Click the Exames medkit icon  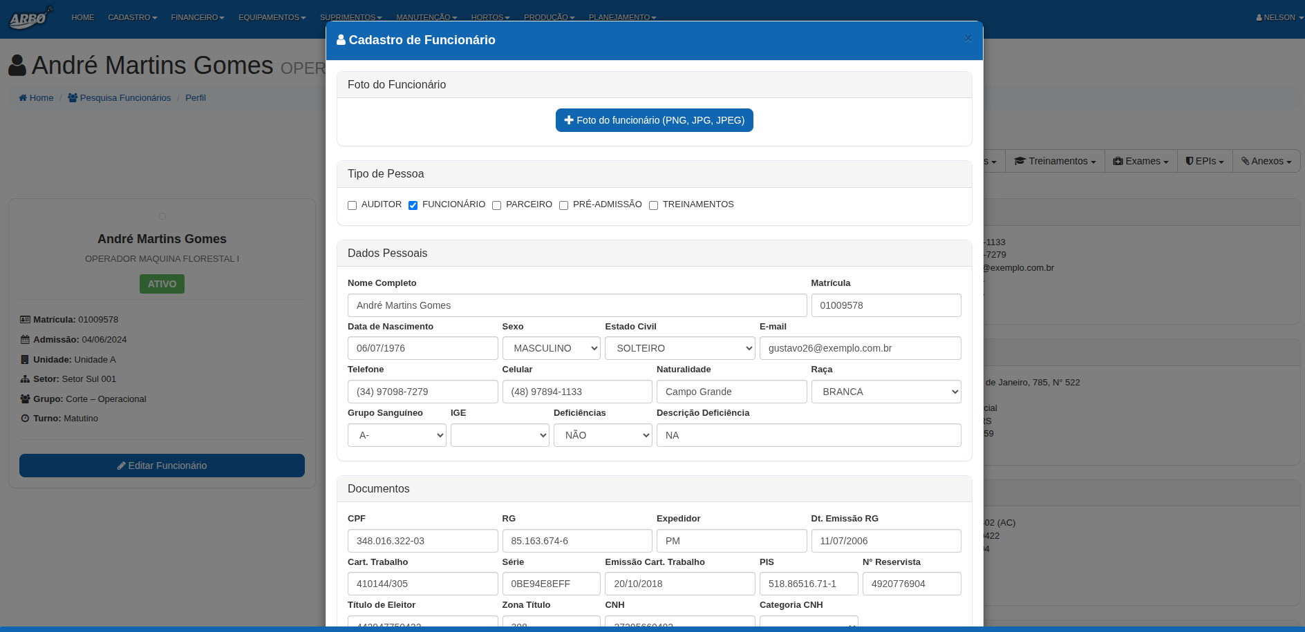pos(1118,161)
